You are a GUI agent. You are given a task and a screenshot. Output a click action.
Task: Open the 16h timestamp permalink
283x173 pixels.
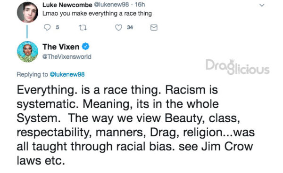140,5
